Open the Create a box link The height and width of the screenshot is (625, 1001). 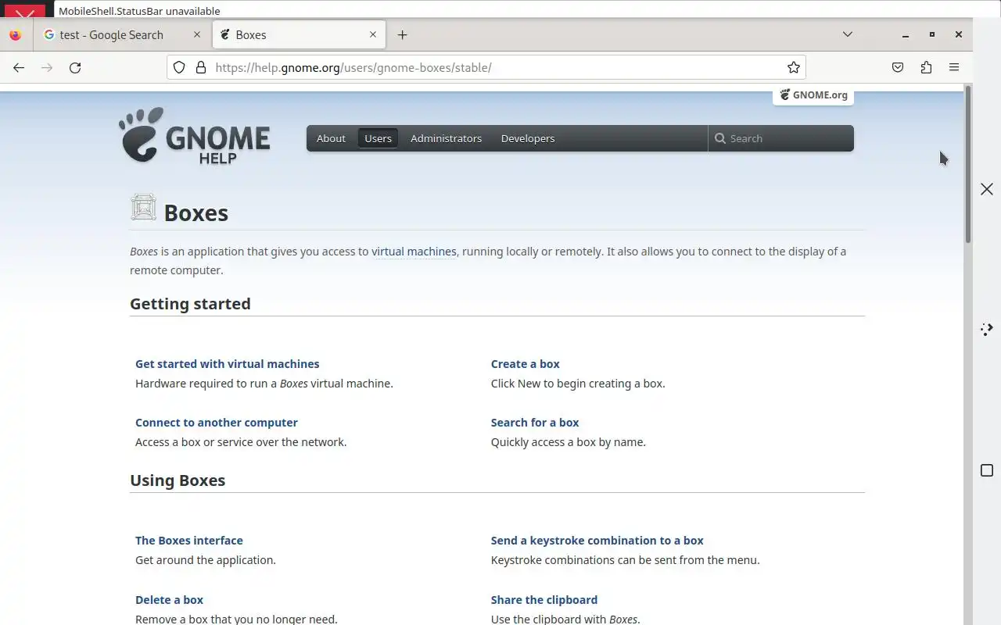[526, 364]
